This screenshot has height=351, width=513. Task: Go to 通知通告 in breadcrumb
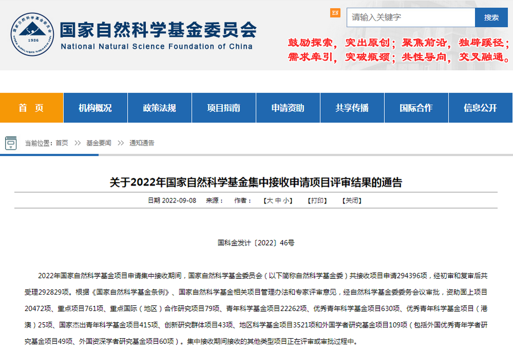coord(142,143)
